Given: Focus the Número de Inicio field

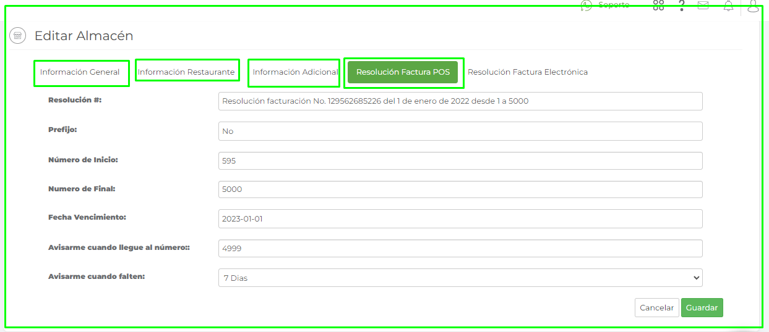Looking at the screenshot, I should (460, 160).
